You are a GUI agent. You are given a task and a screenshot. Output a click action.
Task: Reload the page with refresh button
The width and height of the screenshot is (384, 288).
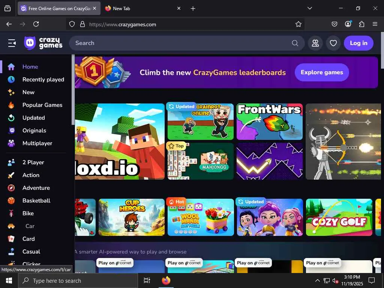point(36,24)
